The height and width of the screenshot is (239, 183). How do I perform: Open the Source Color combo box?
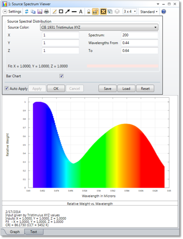point(99,28)
